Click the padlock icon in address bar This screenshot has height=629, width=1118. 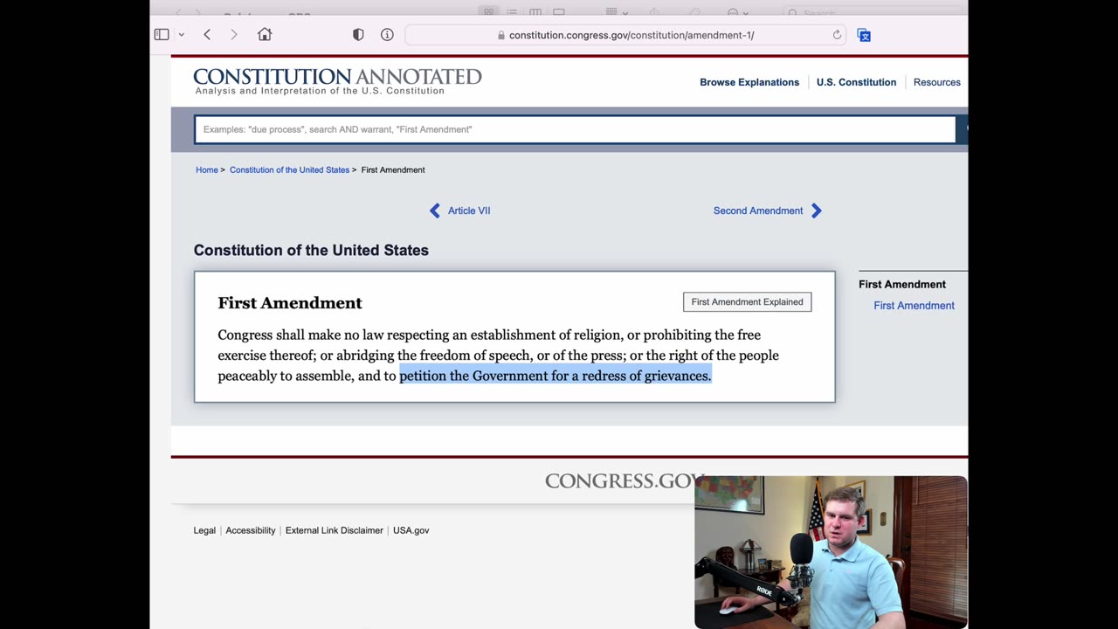(x=501, y=36)
